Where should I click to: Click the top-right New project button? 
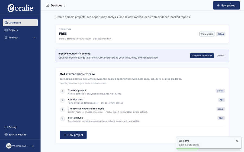coord(226,5)
